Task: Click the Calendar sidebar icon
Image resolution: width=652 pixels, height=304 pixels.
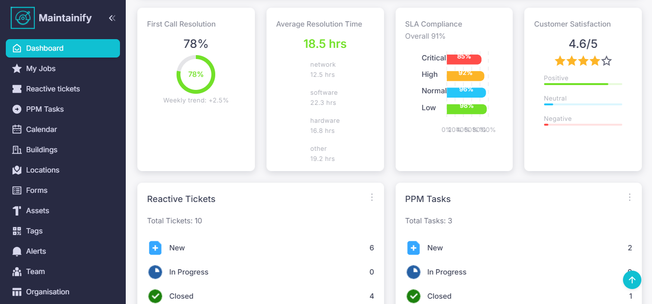Action: tap(17, 130)
